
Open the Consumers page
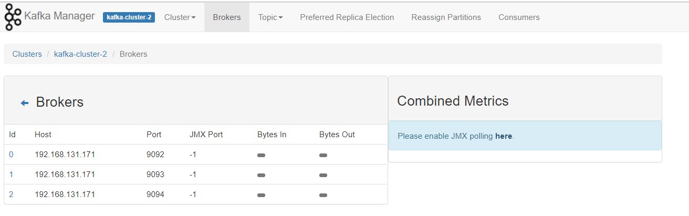(x=519, y=17)
